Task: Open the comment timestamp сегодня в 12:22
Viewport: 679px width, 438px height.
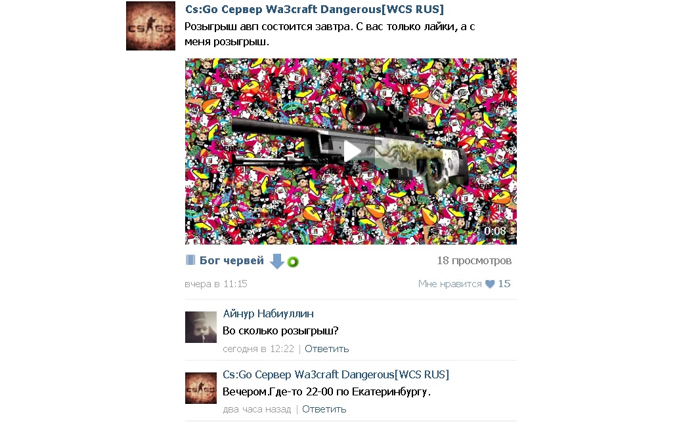Action: click(x=258, y=348)
